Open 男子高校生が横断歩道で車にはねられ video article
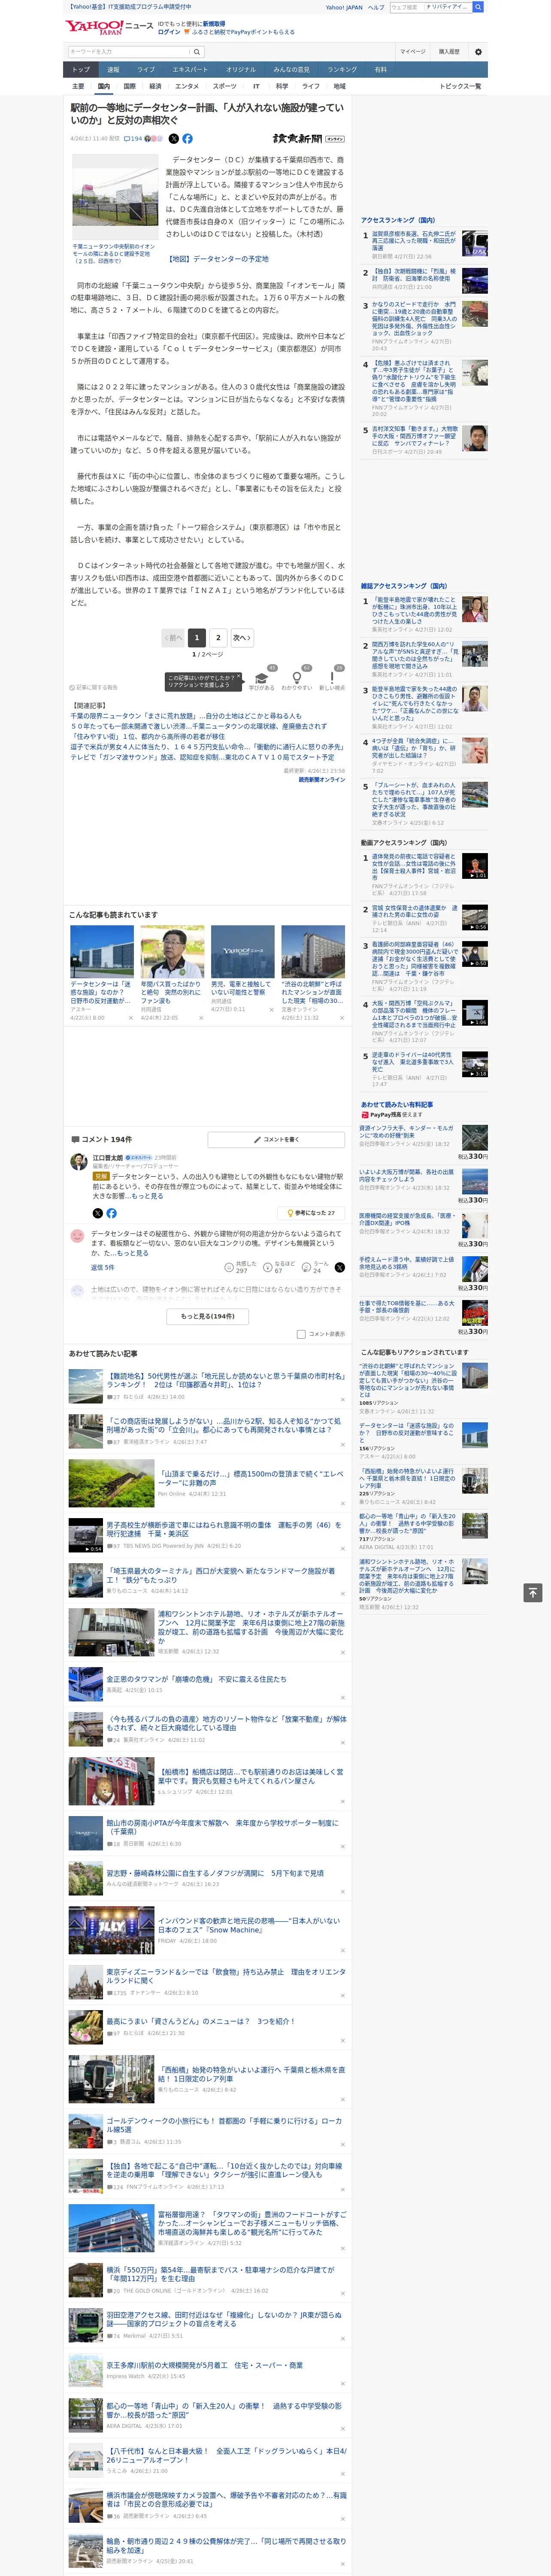The width and height of the screenshot is (551, 2576). point(224,1529)
